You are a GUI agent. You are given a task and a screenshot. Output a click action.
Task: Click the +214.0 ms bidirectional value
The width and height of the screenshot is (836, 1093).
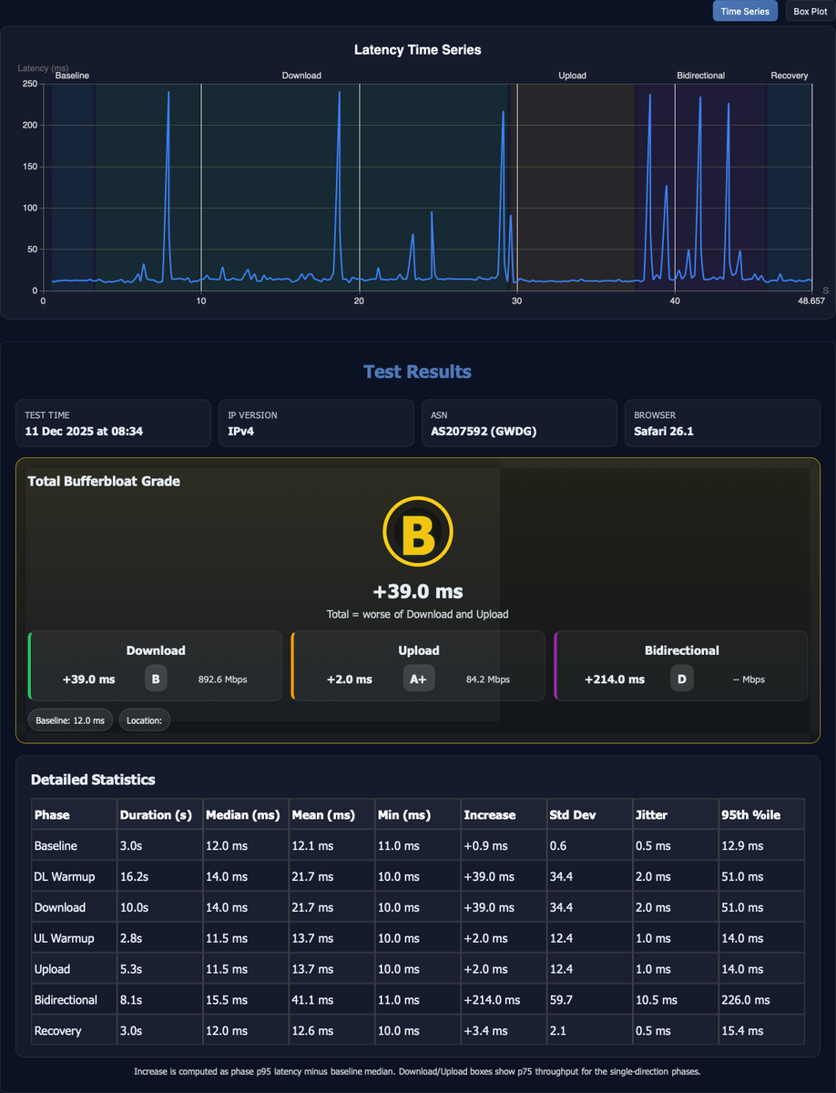615,679
